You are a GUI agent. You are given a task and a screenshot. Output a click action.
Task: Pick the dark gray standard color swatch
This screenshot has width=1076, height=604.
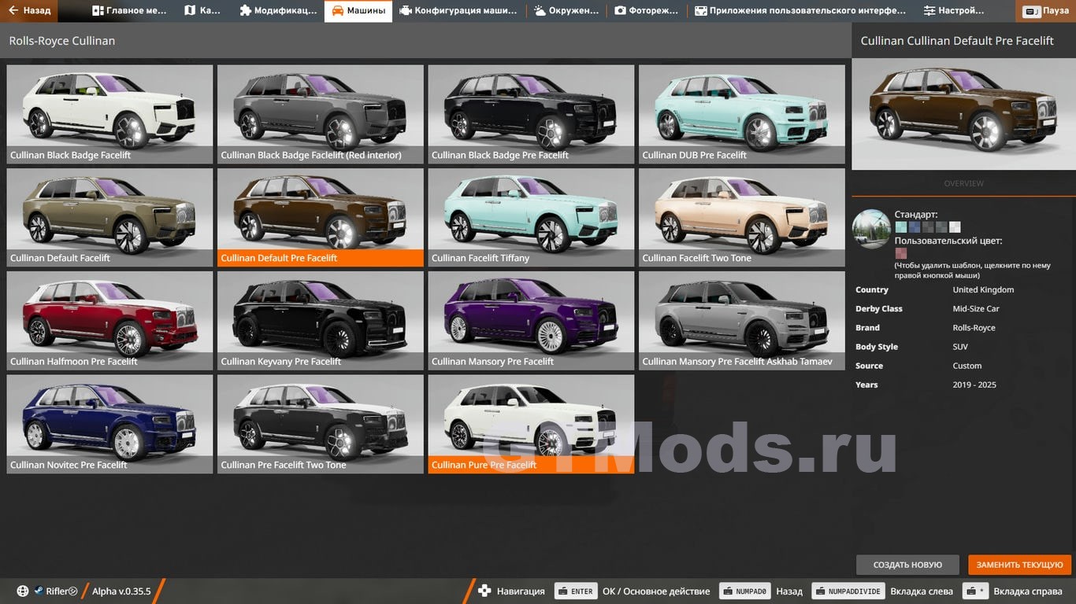tap(928, 227)
